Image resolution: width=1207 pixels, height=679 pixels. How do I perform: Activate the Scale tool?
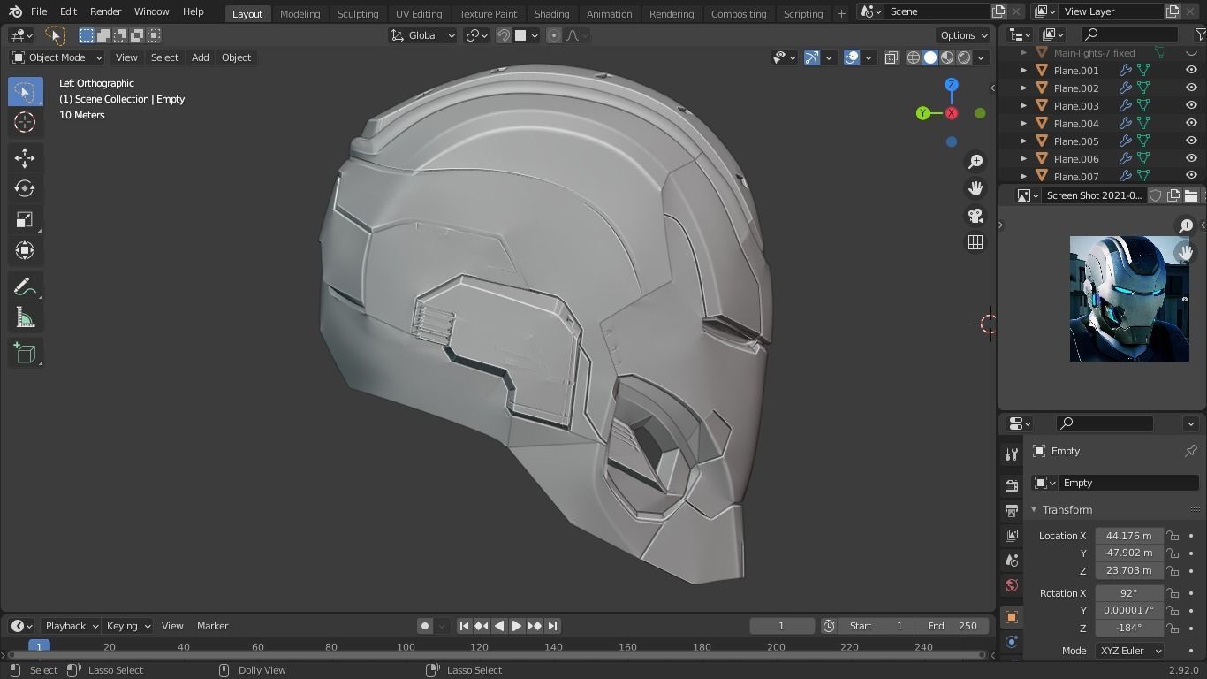pyautogui.click(x=25, y=220)
